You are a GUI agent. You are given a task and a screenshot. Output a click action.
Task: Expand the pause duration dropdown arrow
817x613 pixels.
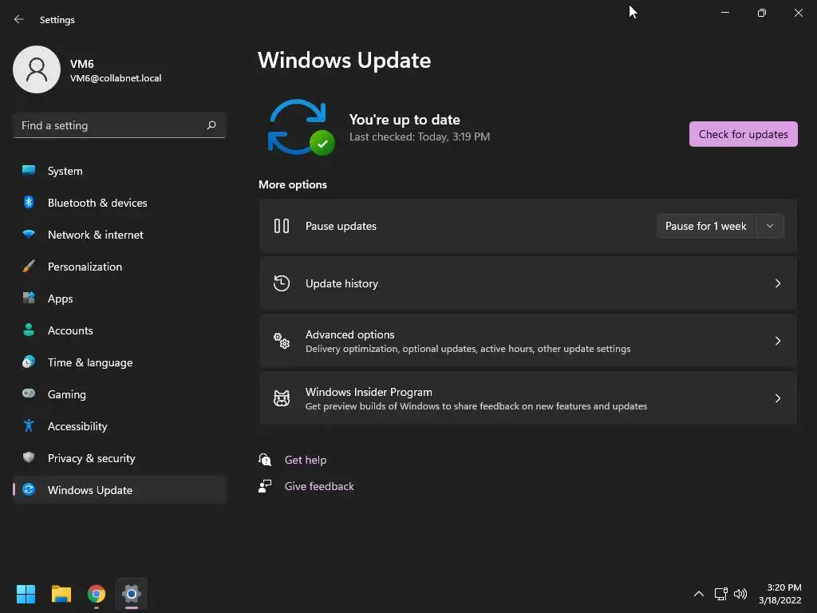pos(770,226)
